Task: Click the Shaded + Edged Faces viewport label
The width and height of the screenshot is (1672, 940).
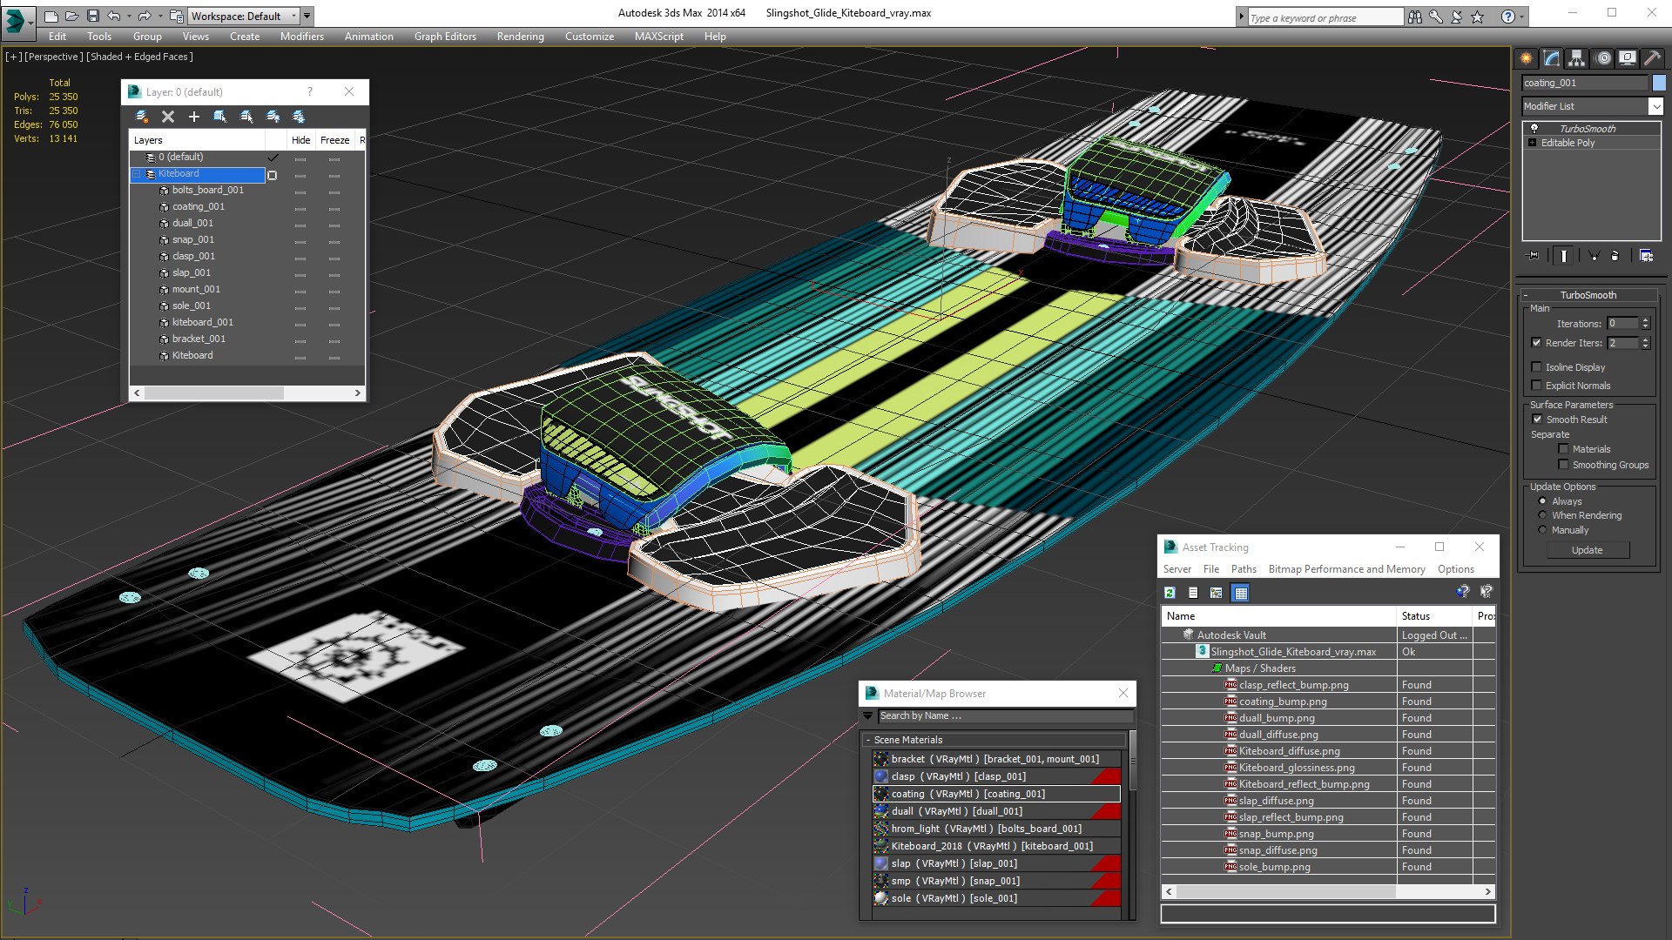Action: coord(139,57)
